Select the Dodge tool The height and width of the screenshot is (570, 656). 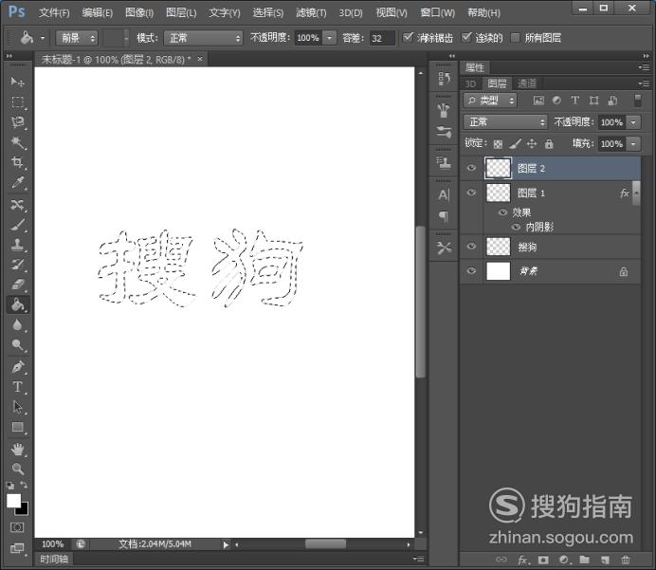tap(17, 345)
